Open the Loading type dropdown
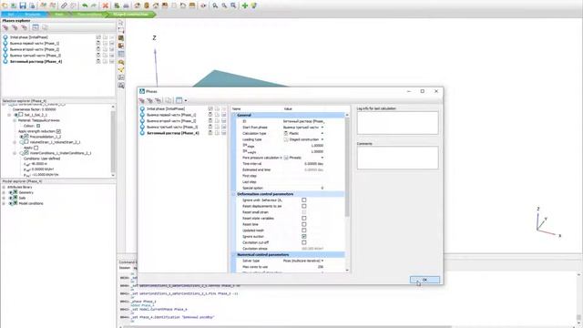Screen dimensions: 583x328 (322, 139)
